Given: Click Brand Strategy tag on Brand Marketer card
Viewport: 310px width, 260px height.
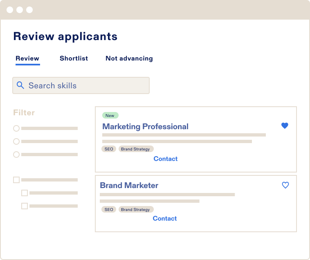Looking at the screenshot, I should click(135, 210).
